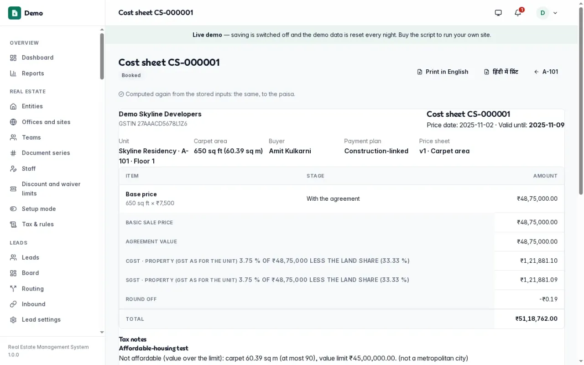Click the sidebar vertical scrollbar thumb
The image size is (584, 365).
pyautogui.click(x=102, y=56)
